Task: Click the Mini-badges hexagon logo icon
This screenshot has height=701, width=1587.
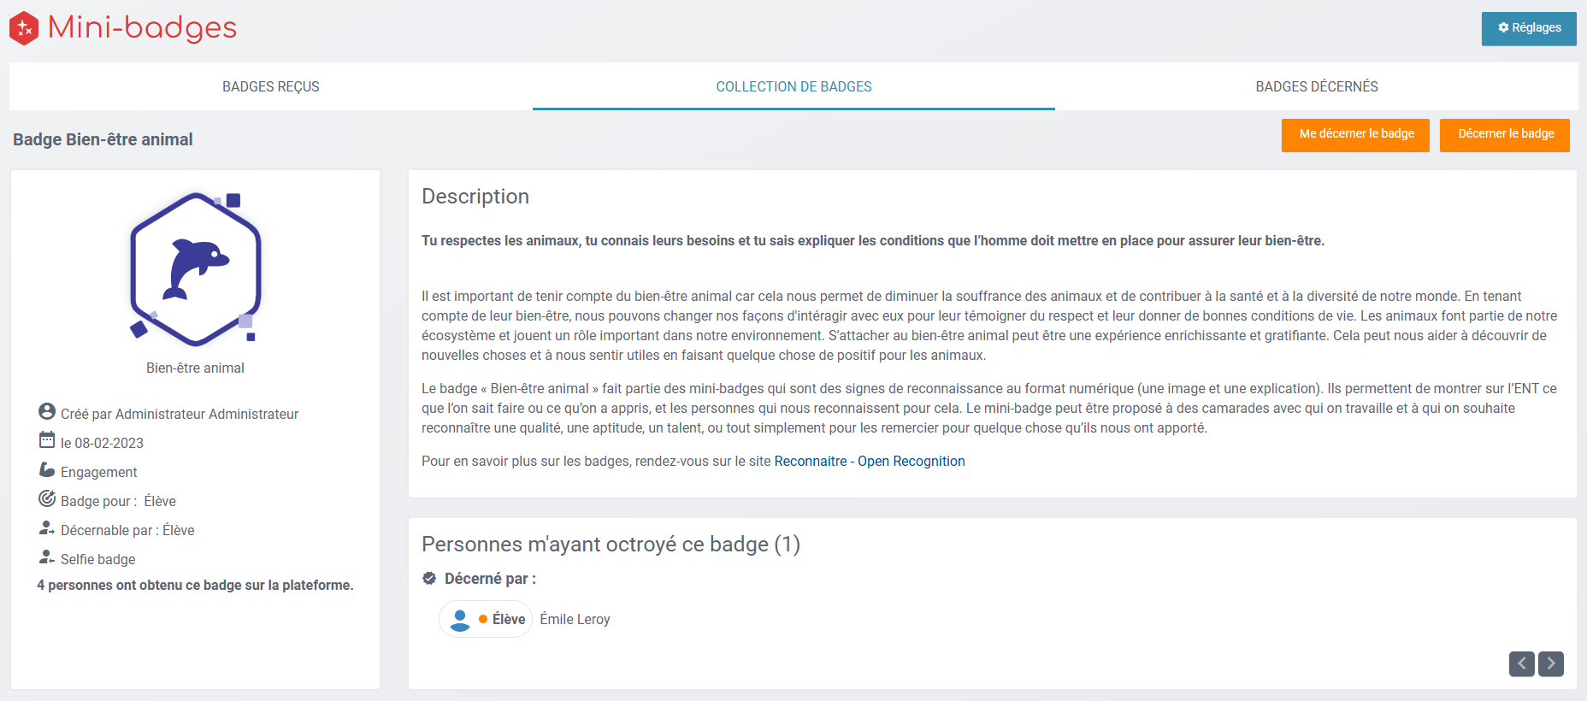Action: coord(24,28)
